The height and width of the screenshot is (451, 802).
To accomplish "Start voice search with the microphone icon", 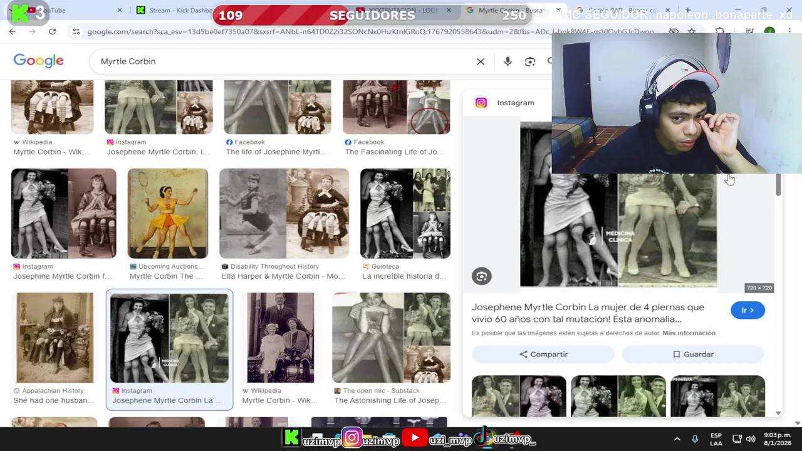I will click(x=508, y=61).
